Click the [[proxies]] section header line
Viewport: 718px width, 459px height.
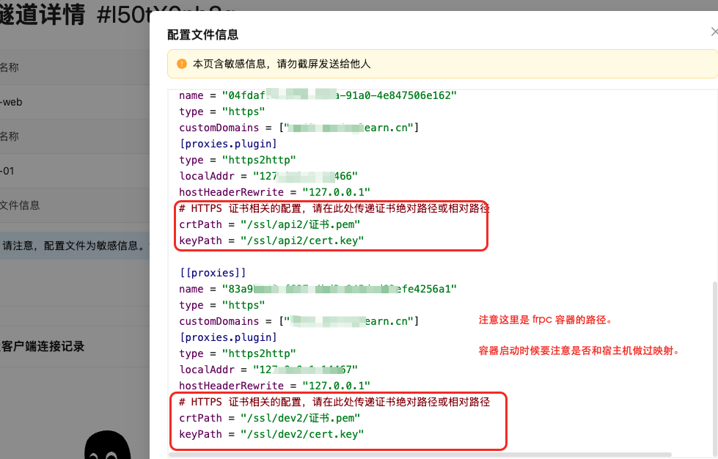click(x=213, y=273)
